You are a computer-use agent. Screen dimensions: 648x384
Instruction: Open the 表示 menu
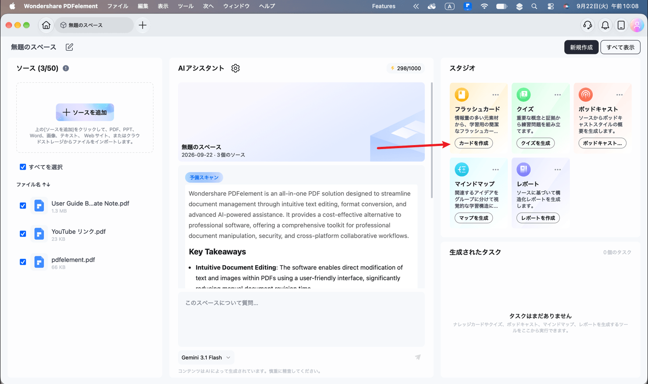click(x=163, y=6)
